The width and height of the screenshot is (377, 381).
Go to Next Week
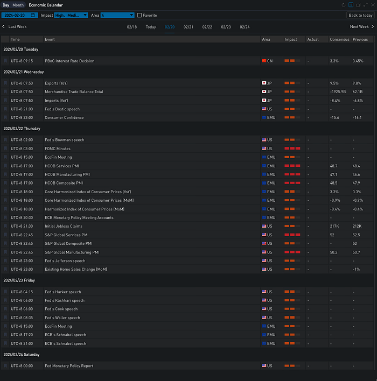pos(361,27)
